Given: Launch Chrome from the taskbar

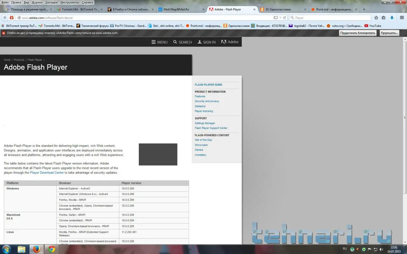Looking at the screenshot, I should [x=52, y=249].
